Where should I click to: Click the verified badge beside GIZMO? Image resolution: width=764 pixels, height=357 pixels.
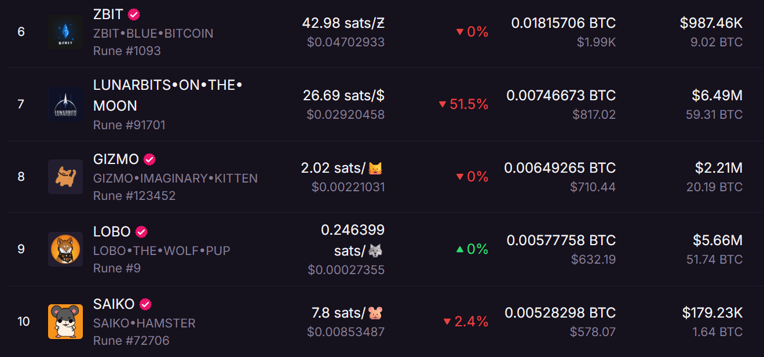(x=149, y=159)
